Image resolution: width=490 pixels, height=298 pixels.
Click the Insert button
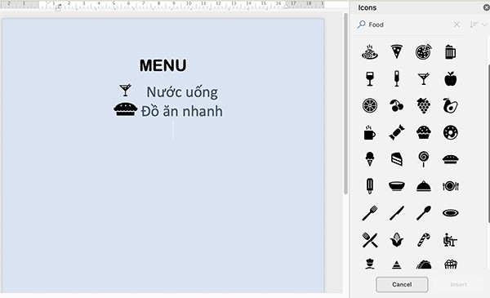[458, 284]
